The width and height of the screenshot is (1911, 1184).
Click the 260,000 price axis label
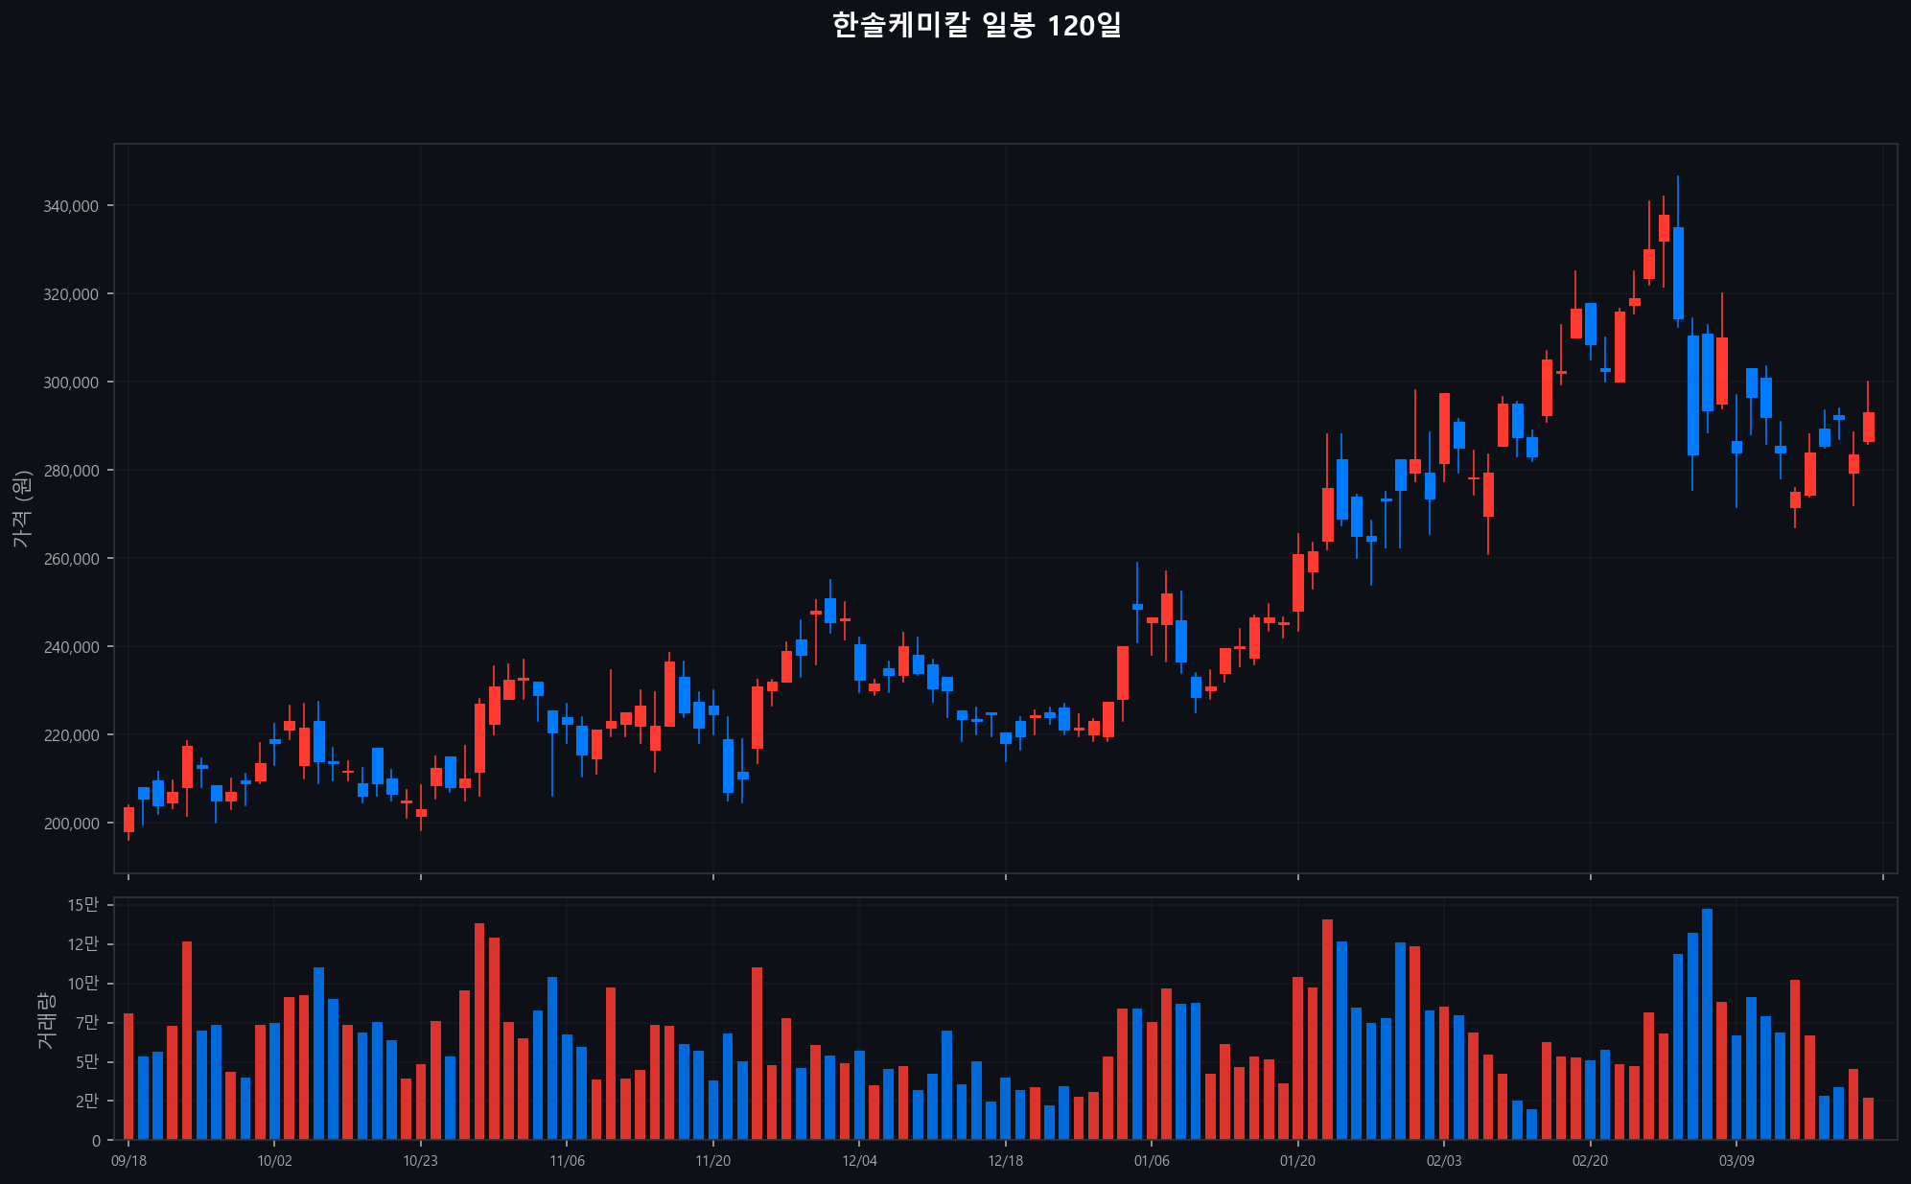[71, 559]
